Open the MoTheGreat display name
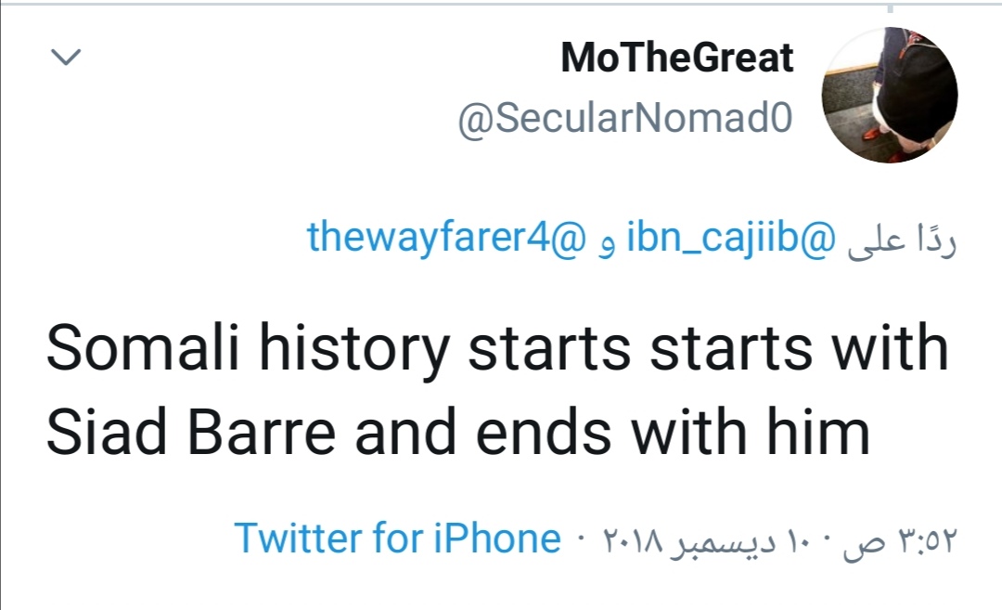This screenshot has height=610, width=1002. point(676,58)
